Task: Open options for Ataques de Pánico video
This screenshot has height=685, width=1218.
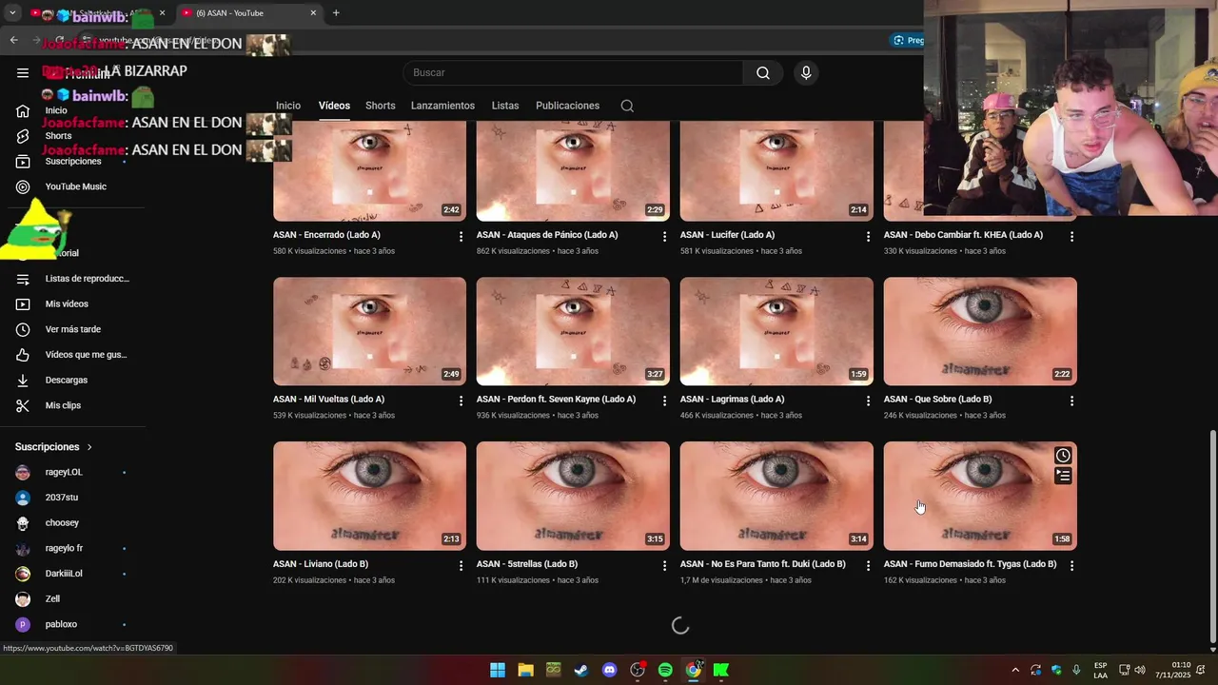Action: pos(664,236)
